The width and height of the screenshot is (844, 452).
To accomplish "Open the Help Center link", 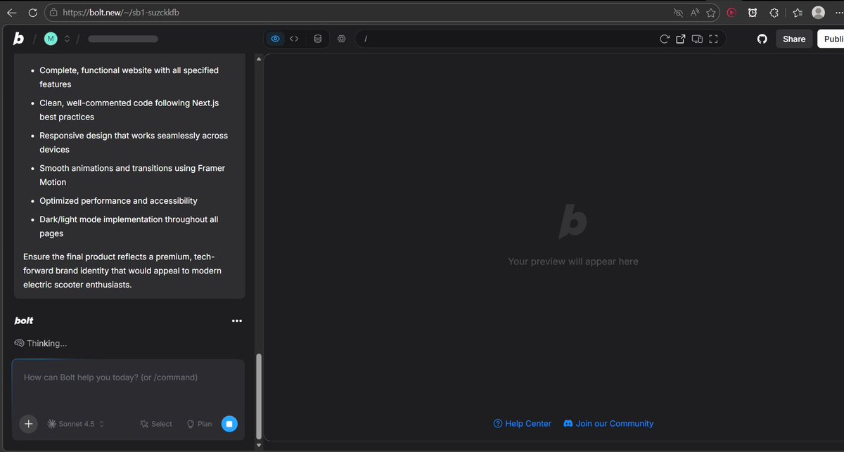I will pyautogui.click(x=523, y=424).
